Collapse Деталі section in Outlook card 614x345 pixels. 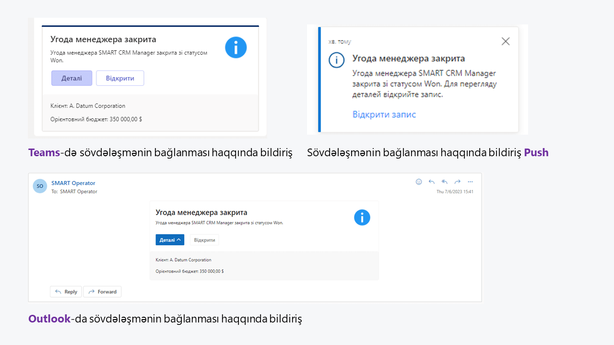tap(170, 240)
